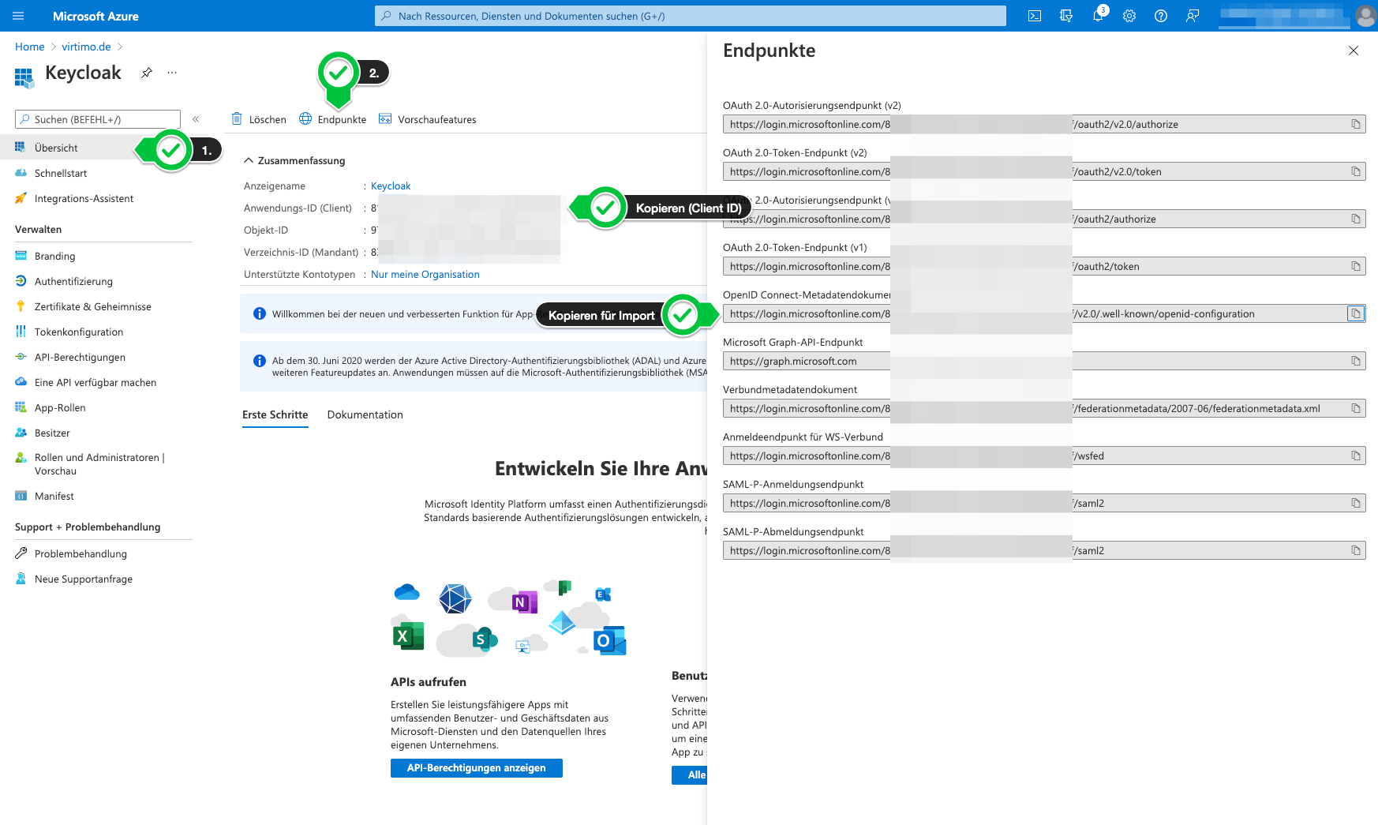Copy the OAuth 2.0-Token-Endpunkt (v2) URL
This screenshot has height=825, width=1378.
point(1356,171)
